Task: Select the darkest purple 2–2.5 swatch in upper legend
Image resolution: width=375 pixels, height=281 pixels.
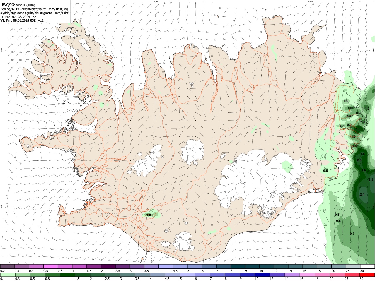Action: (108, 266)
